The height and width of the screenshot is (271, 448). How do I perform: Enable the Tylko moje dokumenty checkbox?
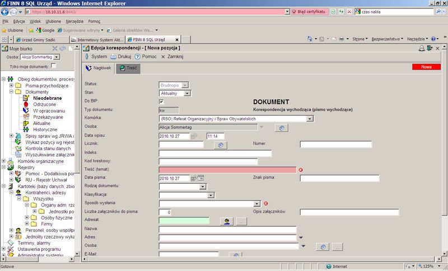click(53, 66)
